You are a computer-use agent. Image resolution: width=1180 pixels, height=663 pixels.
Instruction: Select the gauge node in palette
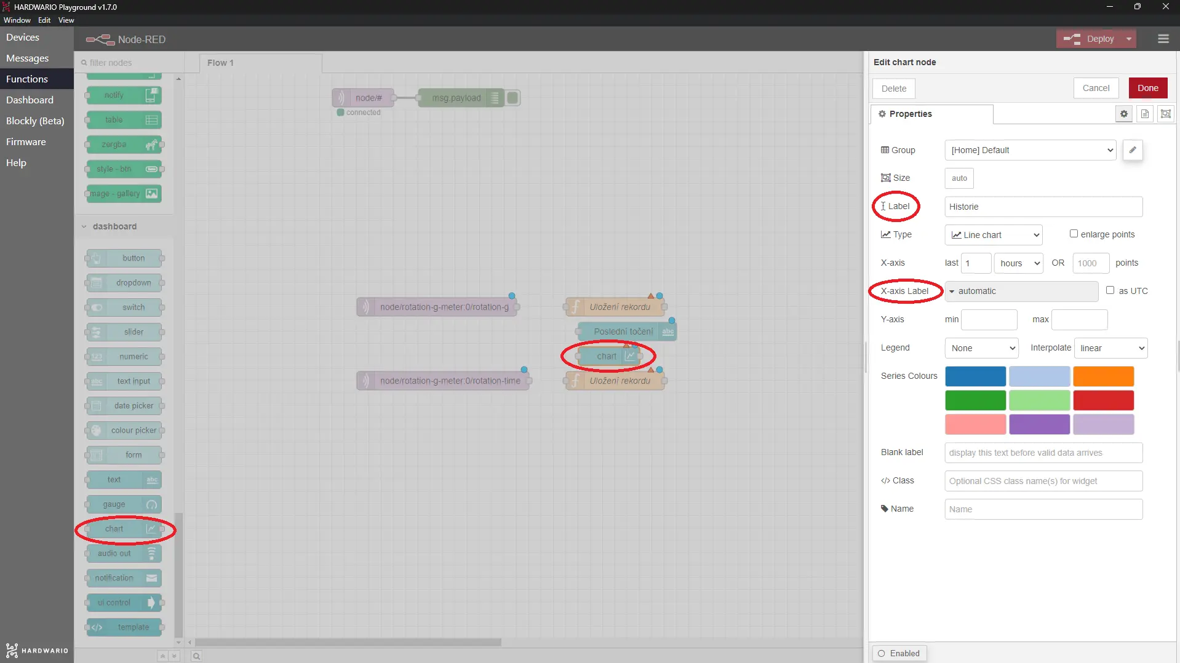click(x=124, y=504)
